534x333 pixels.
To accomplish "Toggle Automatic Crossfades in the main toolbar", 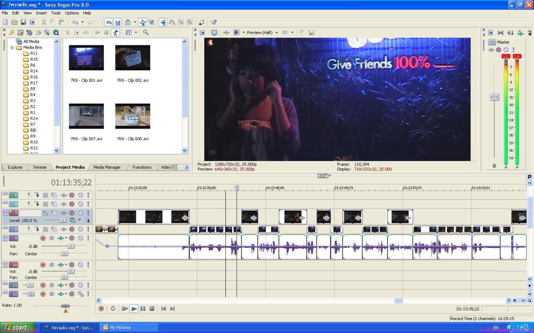I will [118, 22].
